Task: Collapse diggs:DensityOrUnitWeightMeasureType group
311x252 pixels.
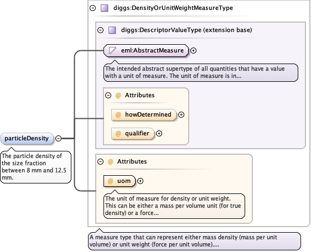Action: point(92,8)
